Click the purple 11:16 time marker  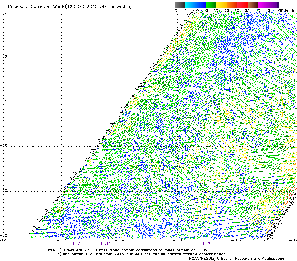[105, 244]
